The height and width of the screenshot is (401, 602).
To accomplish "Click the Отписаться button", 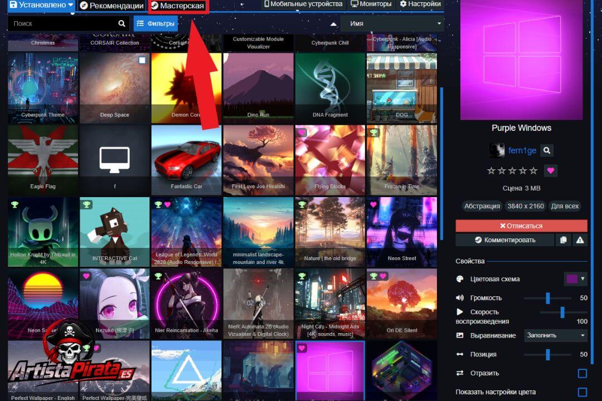I will 521,226.
